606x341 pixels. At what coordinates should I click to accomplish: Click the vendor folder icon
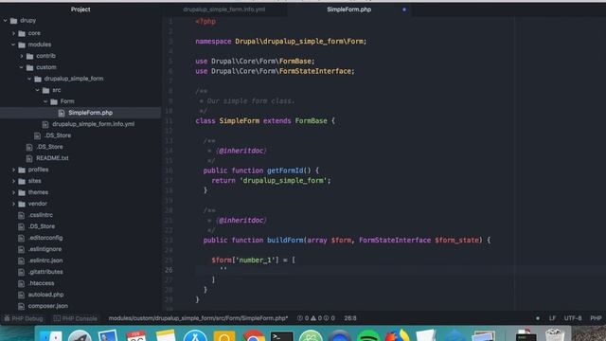tap(22, 204)
